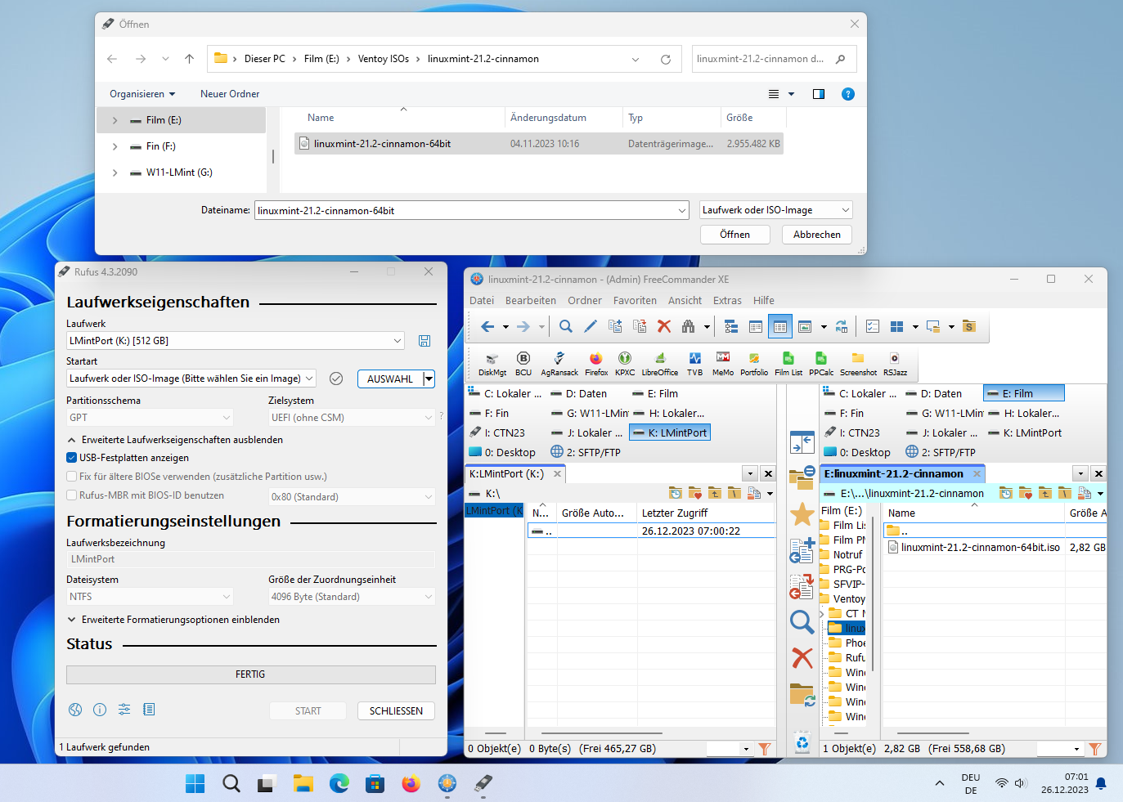Click the AUSWAHL button in Rufus
Image resolution: width=1123 pixels, height=802 pixels.
coord(390,379)
